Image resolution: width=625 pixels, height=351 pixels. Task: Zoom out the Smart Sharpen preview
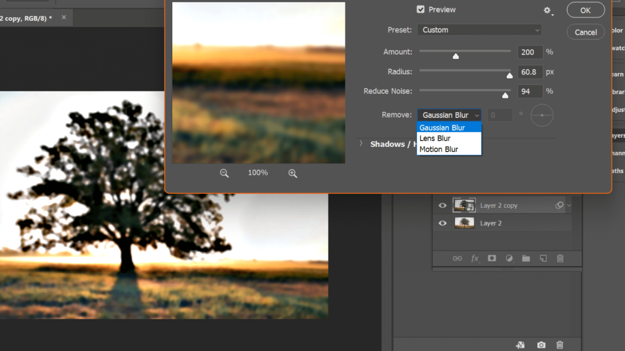click(225, 173)
